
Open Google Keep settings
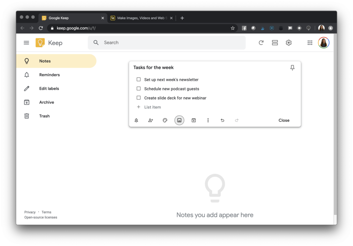point(289,43)
